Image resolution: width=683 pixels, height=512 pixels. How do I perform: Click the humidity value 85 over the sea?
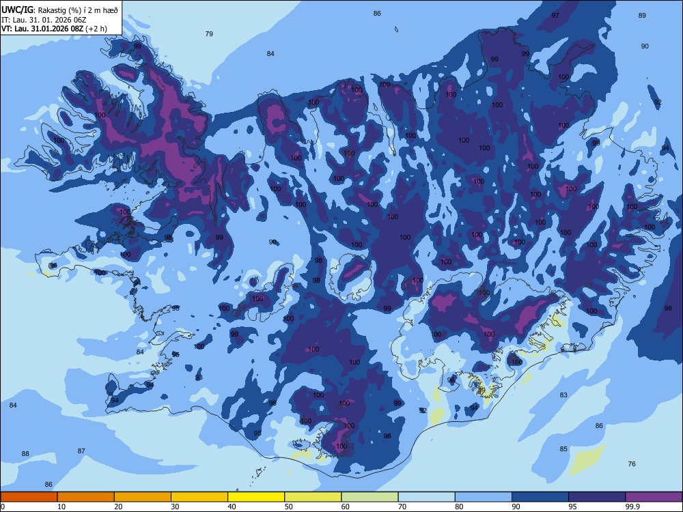pyautogui.click(x=563, y=449)
